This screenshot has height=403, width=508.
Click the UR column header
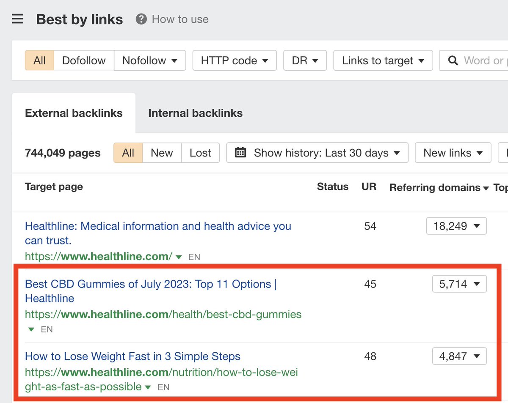[x=369, y=187]
